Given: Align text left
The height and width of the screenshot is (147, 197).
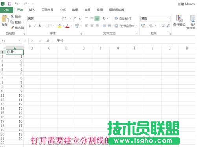Looking at the screenshot, I should click(x=87, y=26).
